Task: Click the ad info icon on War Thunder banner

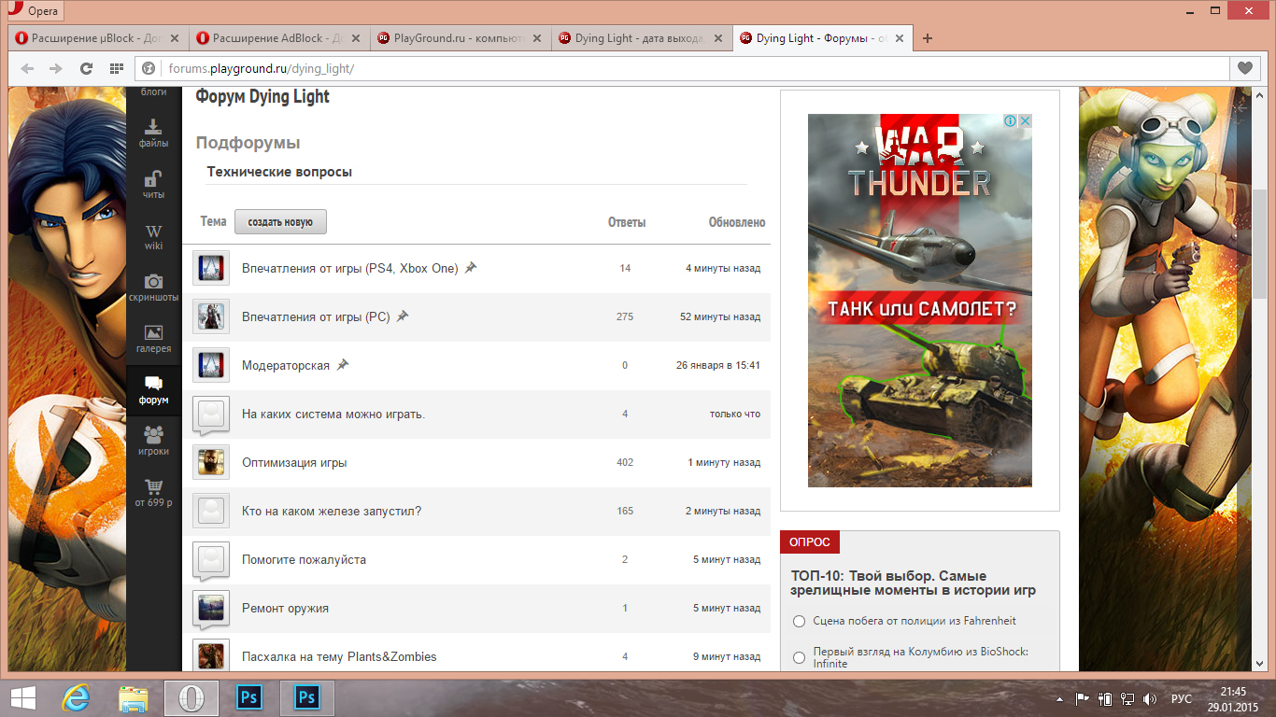Action: (x=1011, y=121)
